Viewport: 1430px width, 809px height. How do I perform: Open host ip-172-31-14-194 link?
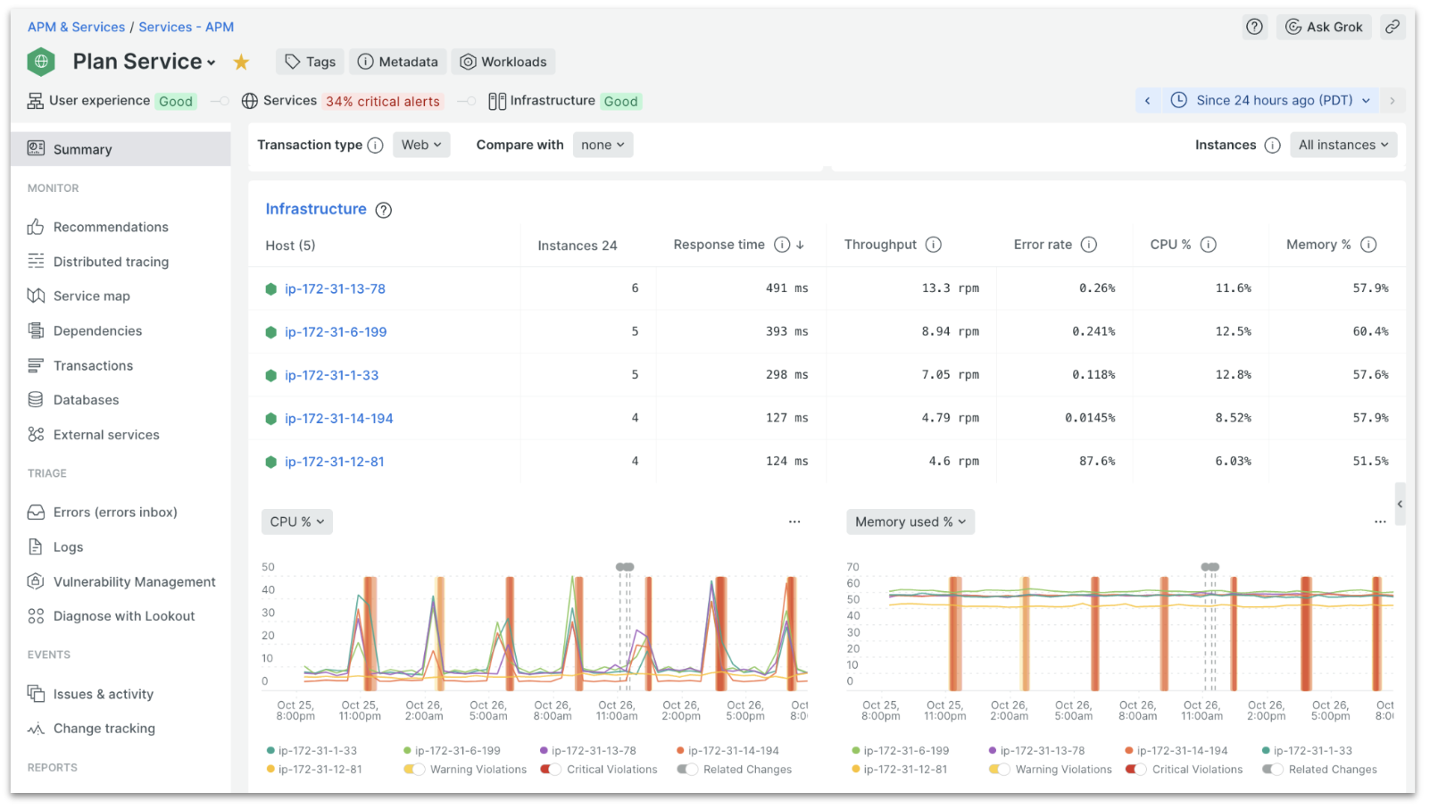tap(338, 418)
